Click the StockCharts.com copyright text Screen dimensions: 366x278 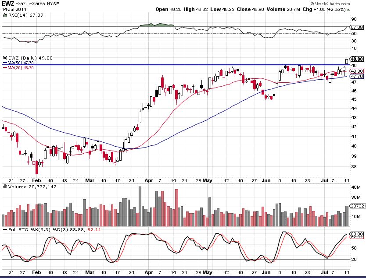point(330,4)
